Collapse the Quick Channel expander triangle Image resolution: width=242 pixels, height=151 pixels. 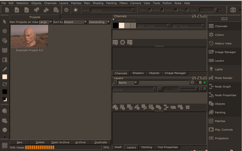pos(113,19)
